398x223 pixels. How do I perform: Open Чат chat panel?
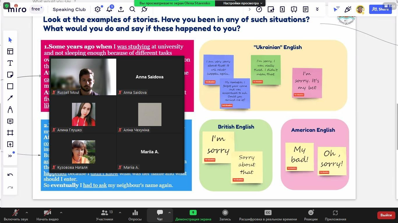(160, 215)
